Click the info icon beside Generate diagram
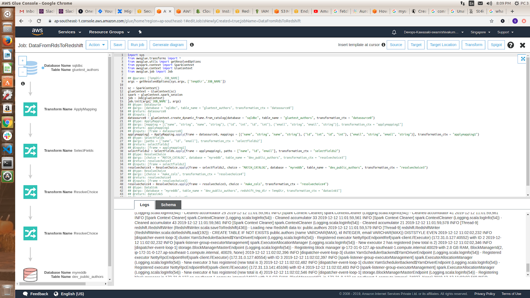 (x=192, y=45)
